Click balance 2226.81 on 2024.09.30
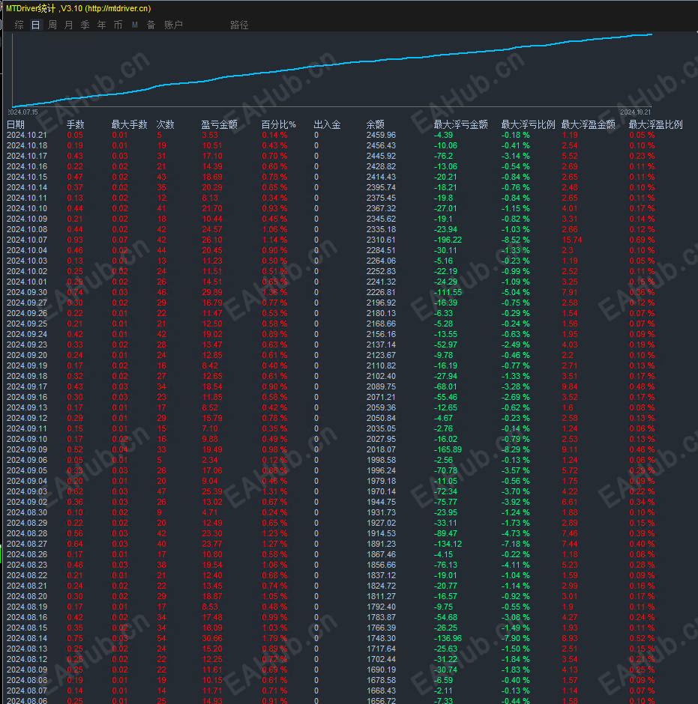Screen dimensions: 698x704 coord(381,292)
